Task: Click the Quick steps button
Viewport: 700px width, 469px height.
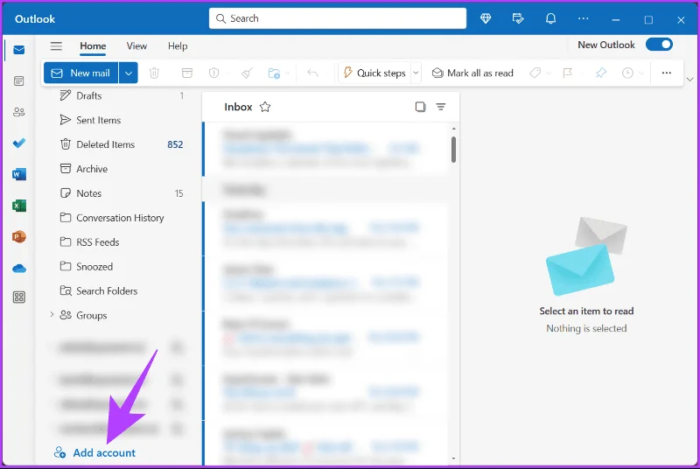Action: coord(375,73)
